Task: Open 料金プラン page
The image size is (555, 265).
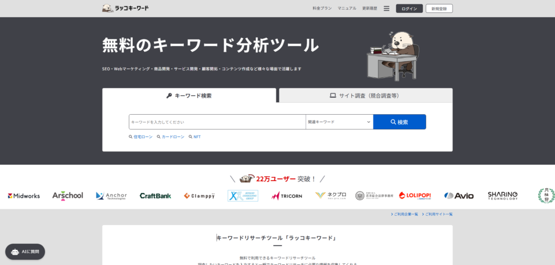Action: [322, 9]
